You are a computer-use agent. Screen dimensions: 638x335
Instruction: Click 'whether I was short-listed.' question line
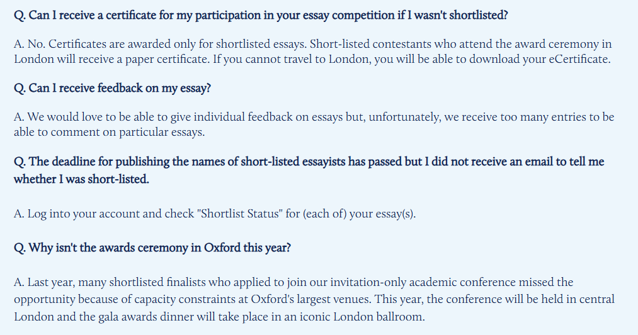click(81, 179)
